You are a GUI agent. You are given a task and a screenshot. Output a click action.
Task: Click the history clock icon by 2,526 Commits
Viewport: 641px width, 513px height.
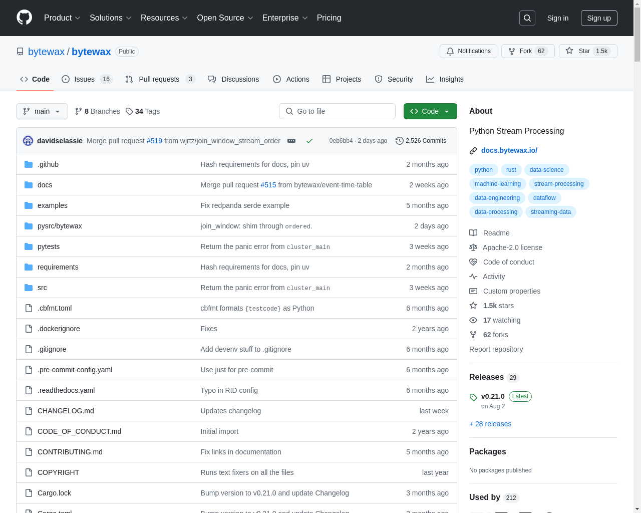(400, 141)
